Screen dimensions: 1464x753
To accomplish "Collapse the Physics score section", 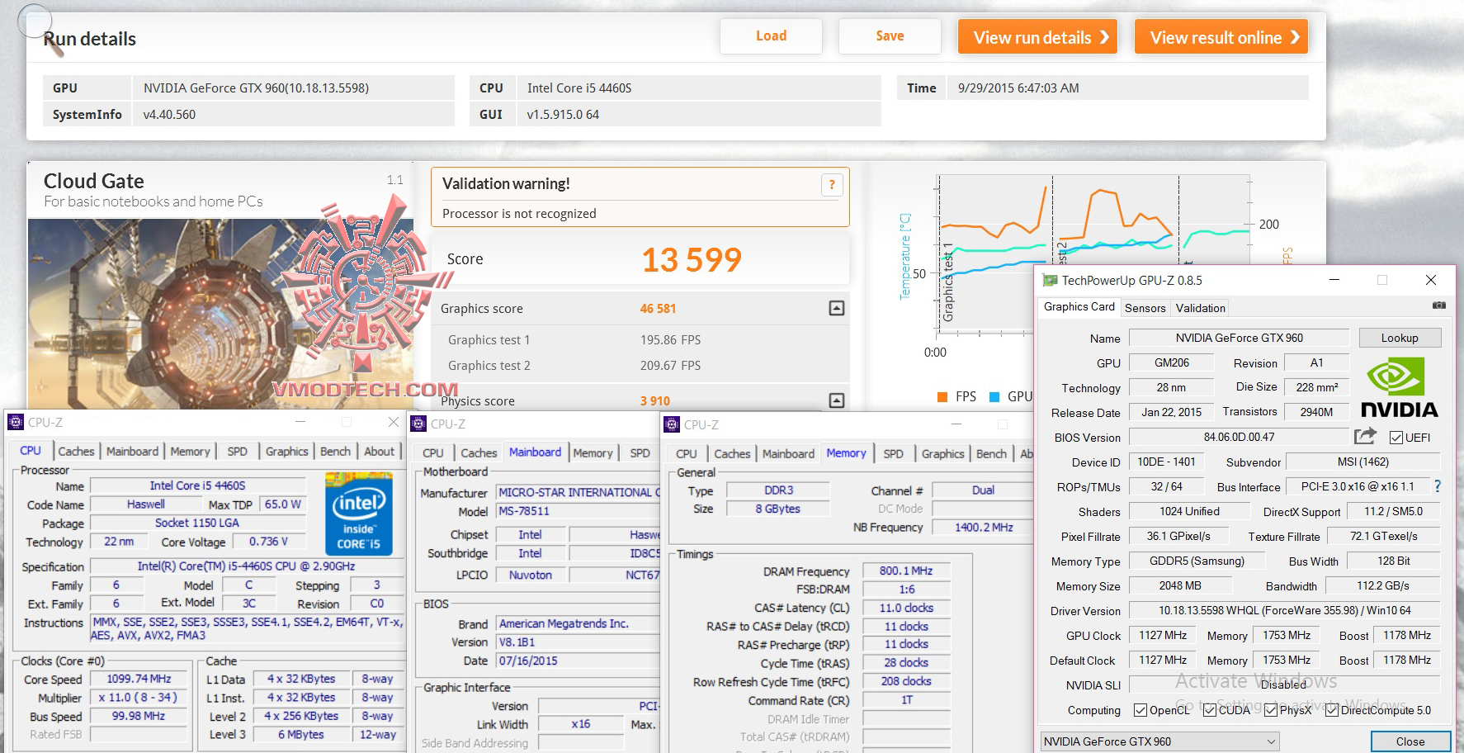I will point(837,400).
